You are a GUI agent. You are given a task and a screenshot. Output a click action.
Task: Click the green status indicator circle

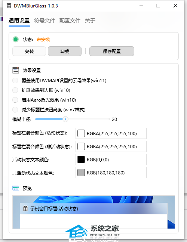click(x=15, y=39)
